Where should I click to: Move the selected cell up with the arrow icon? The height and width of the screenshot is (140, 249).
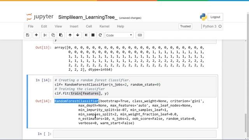[70, 35]
